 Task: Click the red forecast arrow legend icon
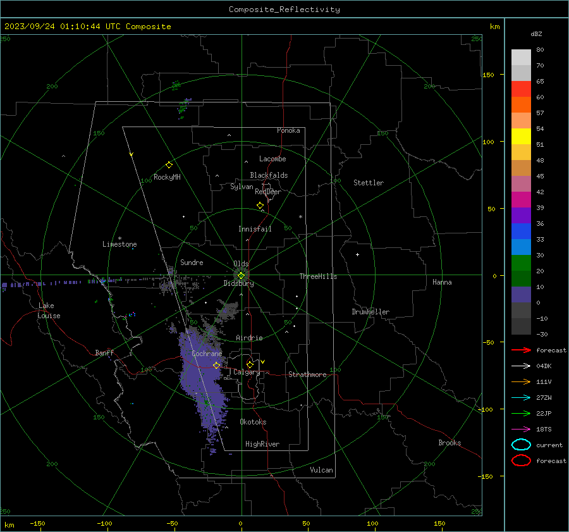(x=521, y=350)
